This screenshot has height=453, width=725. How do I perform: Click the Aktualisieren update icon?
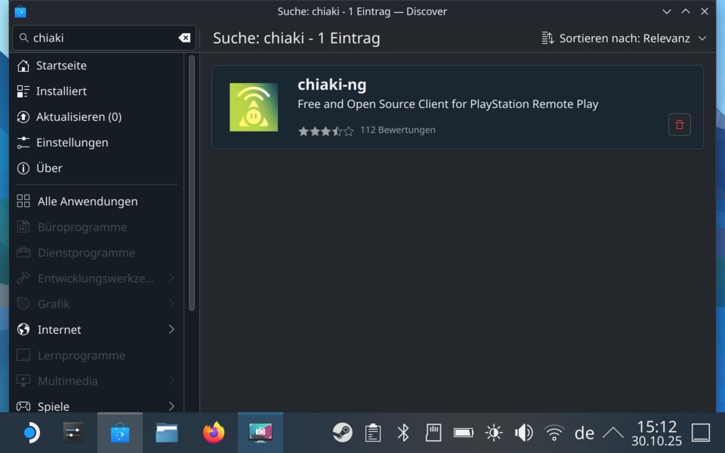click(x=23, y=117)
